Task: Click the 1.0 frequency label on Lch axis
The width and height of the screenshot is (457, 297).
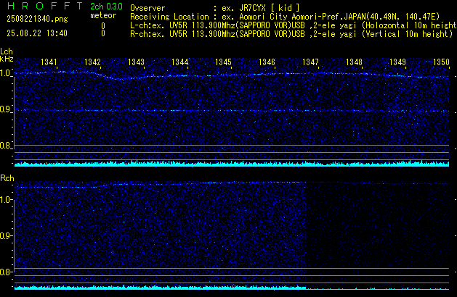Action: [x=5, y=73]
